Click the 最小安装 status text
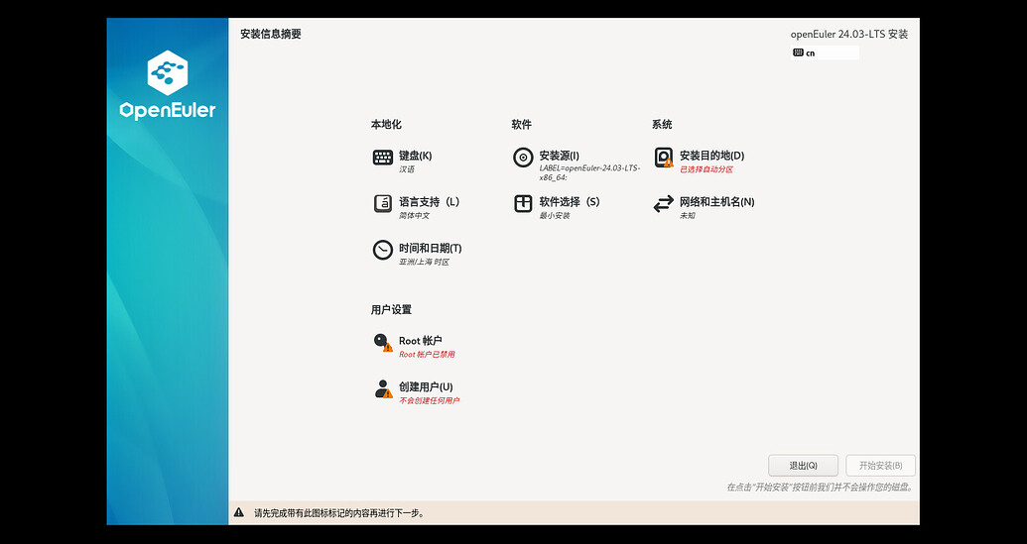 (554, 216)
